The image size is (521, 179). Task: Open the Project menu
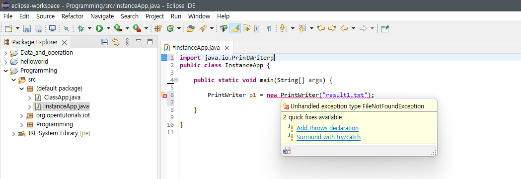(x=155, y=16)
